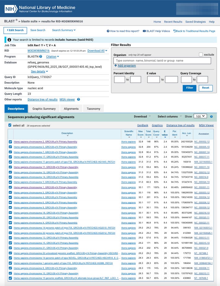
Task: Open accession NW_021160003.1 link
Action: pos(203,162)
